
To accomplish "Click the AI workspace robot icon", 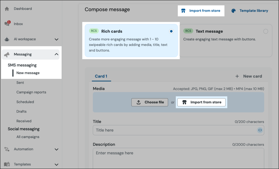I will [7, 39].
